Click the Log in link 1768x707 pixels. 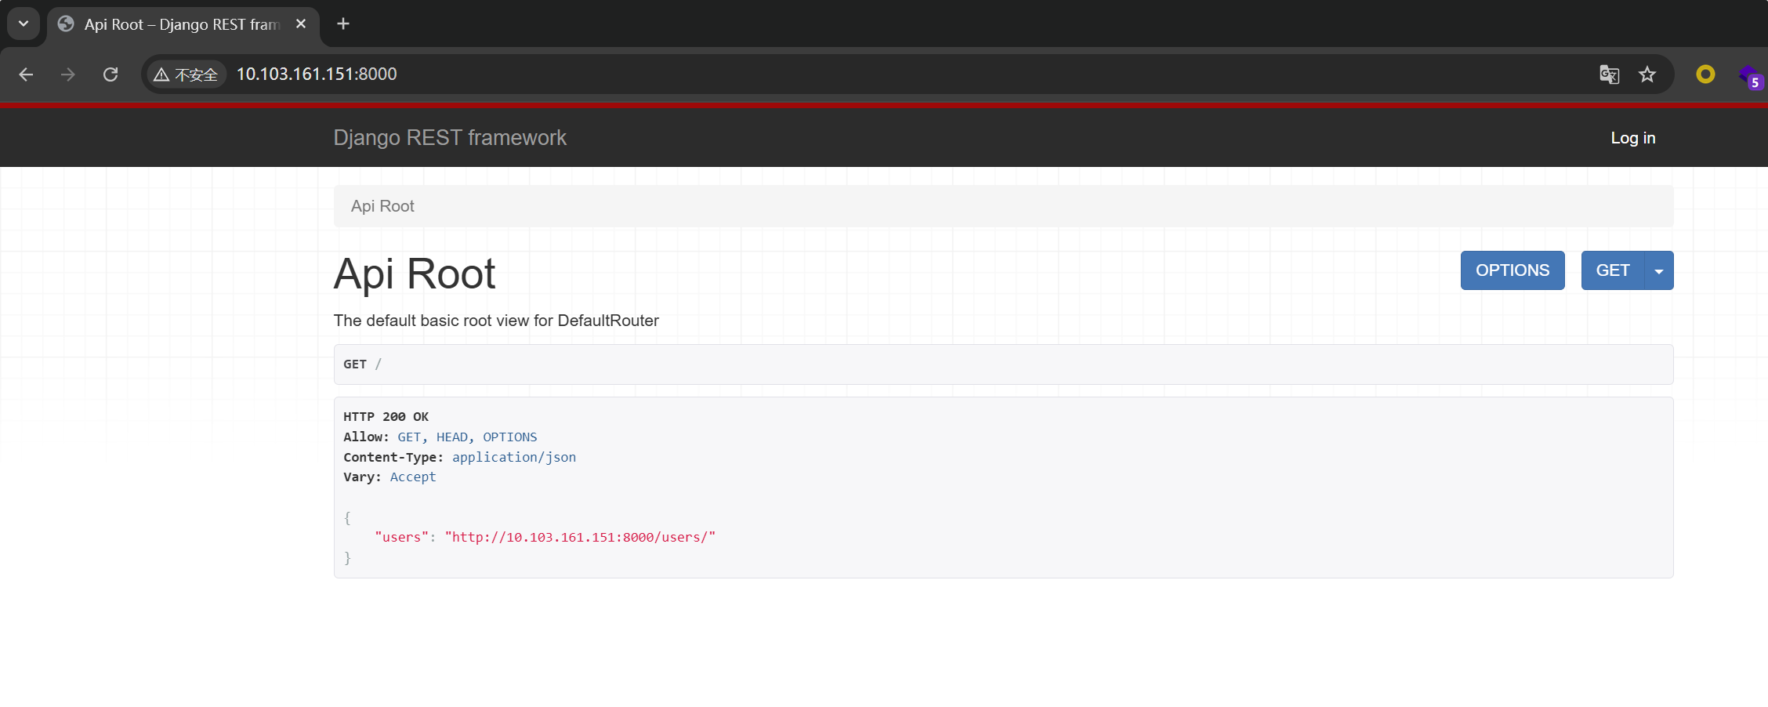point(1633,138)
